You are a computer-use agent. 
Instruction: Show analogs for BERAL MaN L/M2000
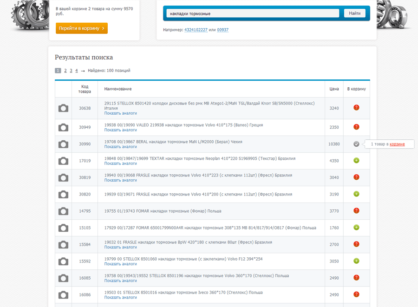(120, 147)
